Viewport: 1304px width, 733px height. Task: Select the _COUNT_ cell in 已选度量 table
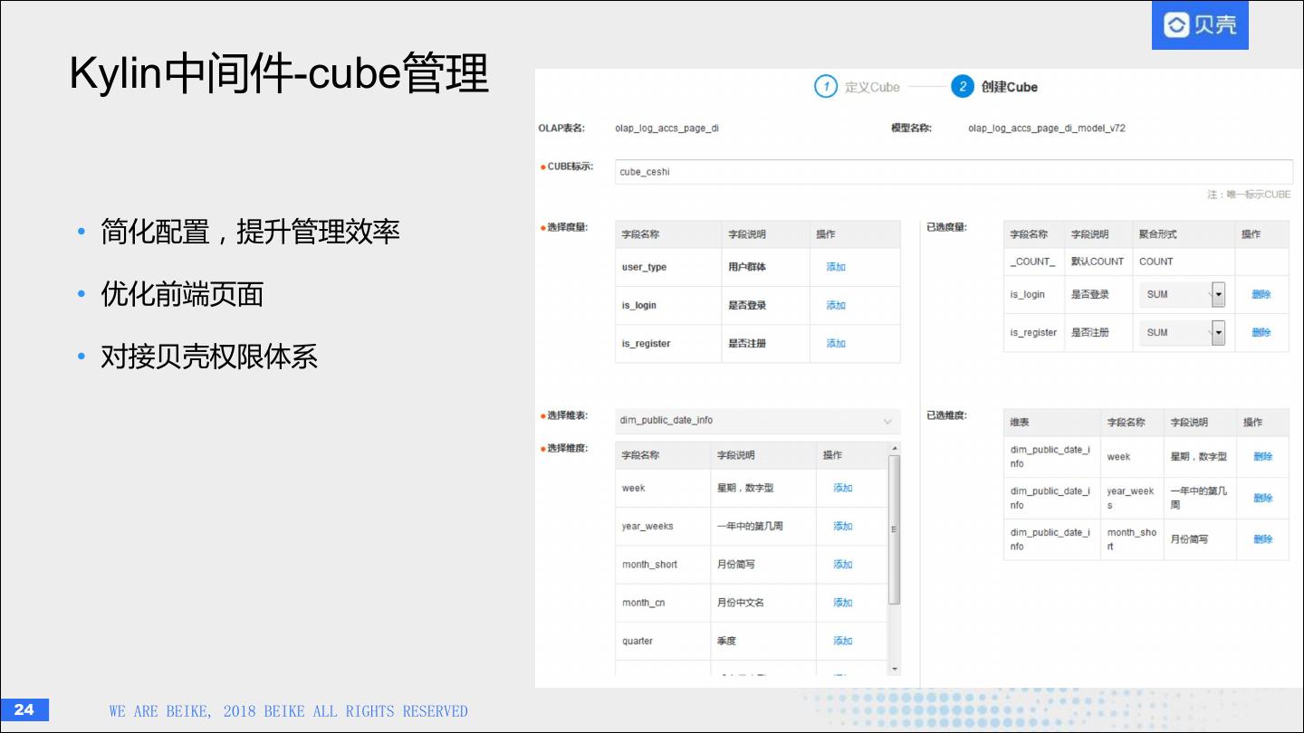[x=1033, y=262]
